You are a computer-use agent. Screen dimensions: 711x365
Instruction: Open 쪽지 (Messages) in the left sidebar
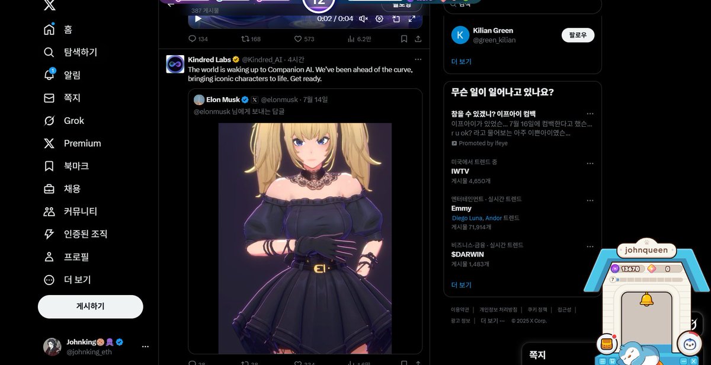pyautogui.click(x=62, y=98)
